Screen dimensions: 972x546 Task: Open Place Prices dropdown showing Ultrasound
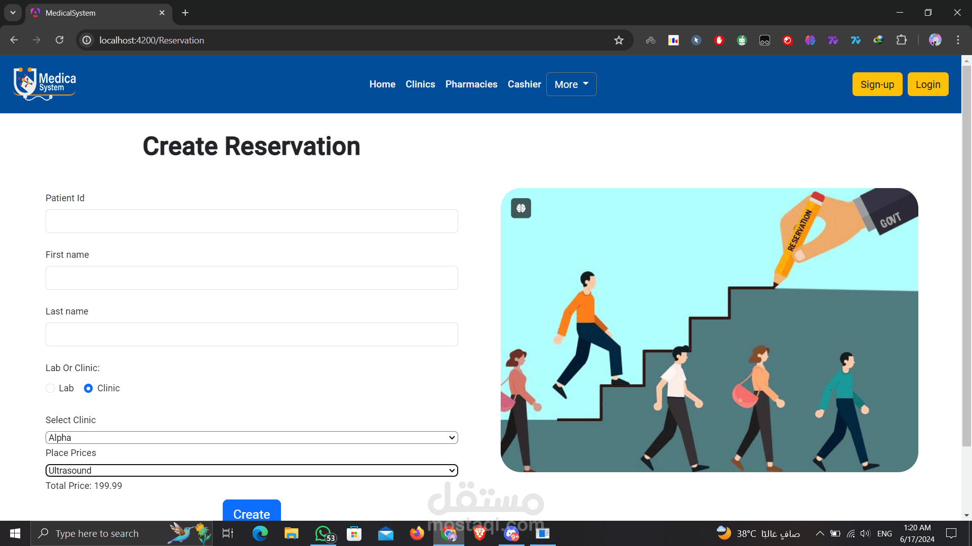(x=252, y=471)
